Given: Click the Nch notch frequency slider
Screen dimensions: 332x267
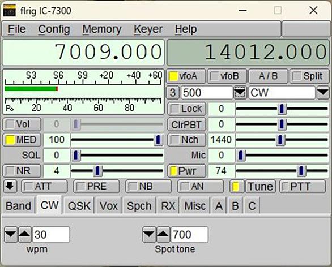Looking at the screenshot, I should pyautogui.click(x=282, y=140).
